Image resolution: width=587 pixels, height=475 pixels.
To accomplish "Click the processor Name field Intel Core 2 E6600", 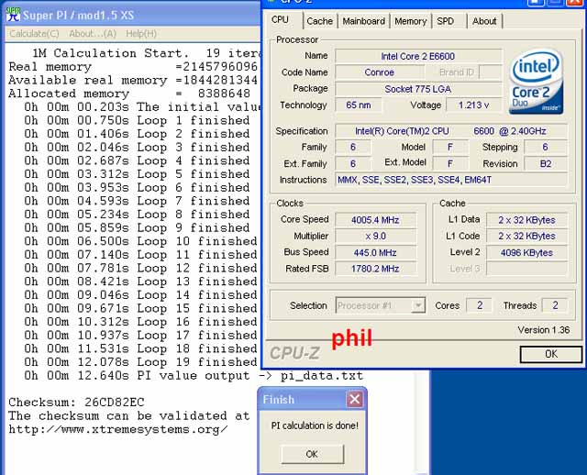I will point(418,56).
